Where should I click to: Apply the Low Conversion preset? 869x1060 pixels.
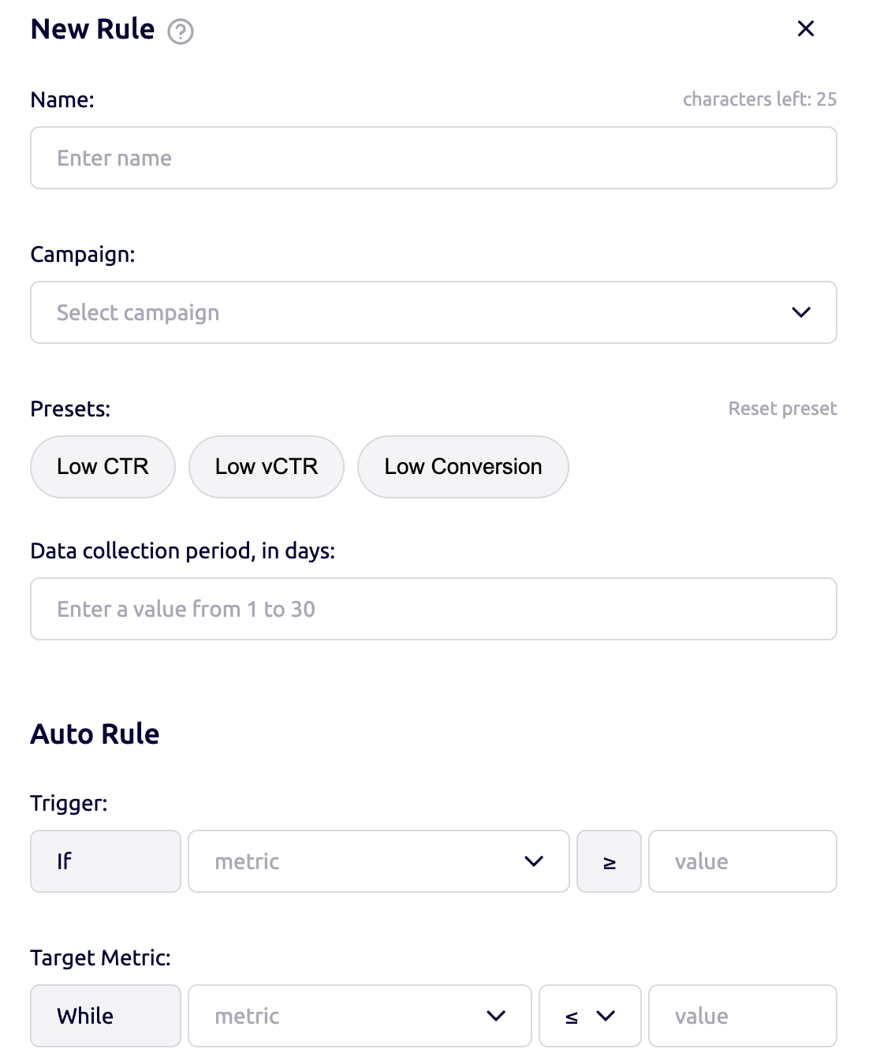coord(463,467)
